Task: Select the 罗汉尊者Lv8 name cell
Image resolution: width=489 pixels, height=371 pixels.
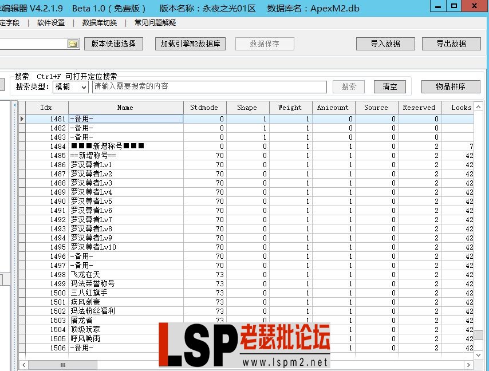Action: coord(125,229)
